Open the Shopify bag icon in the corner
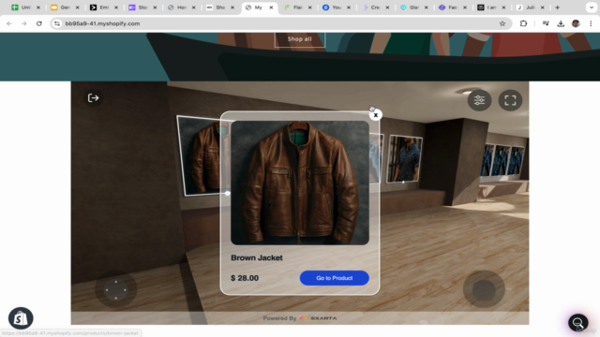Screen dimensions: 600x337 click(21, 318)
